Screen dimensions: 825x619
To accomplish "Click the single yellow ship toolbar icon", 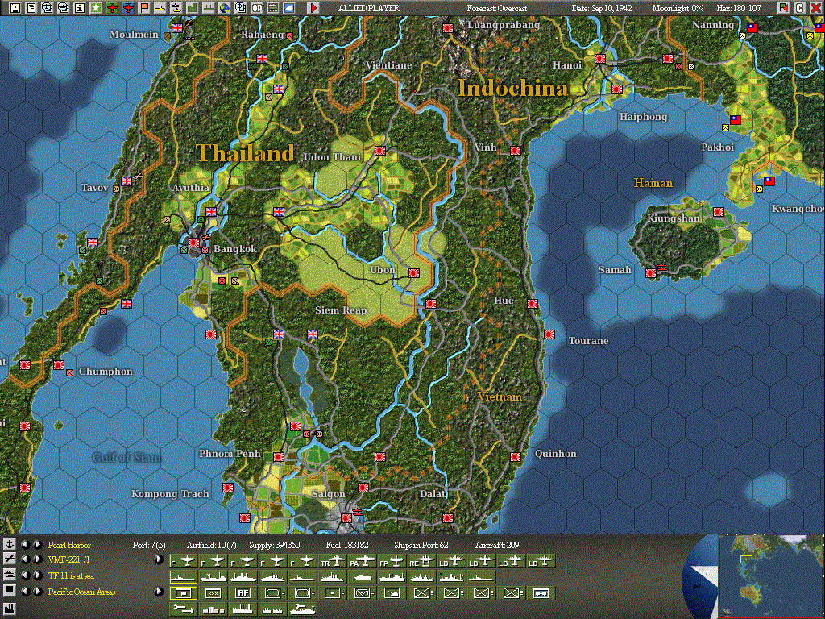I will (x=160, y=7).
